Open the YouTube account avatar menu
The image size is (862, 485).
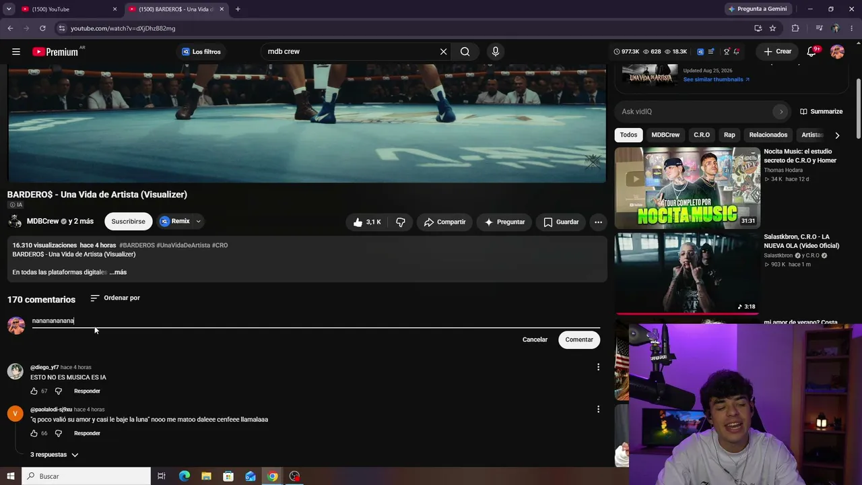click(837, 52)
